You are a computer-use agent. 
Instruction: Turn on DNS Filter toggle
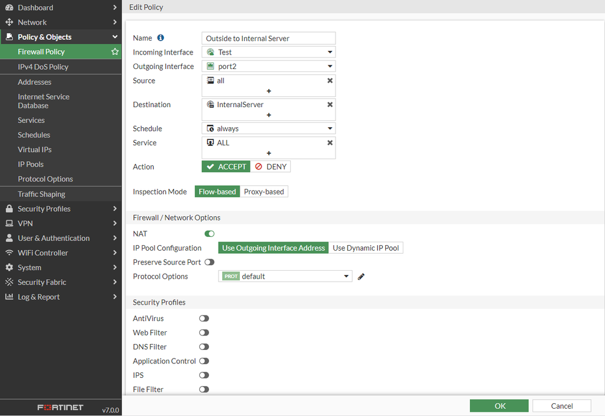pos(203,346)
